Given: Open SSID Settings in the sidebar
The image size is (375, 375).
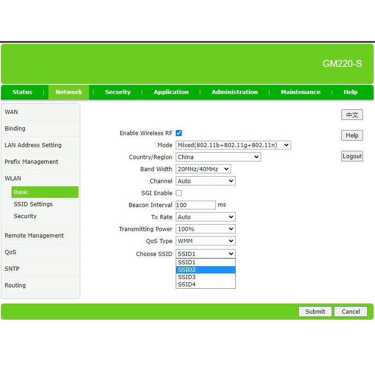Looking at the screenshot, I should point(33,204).
